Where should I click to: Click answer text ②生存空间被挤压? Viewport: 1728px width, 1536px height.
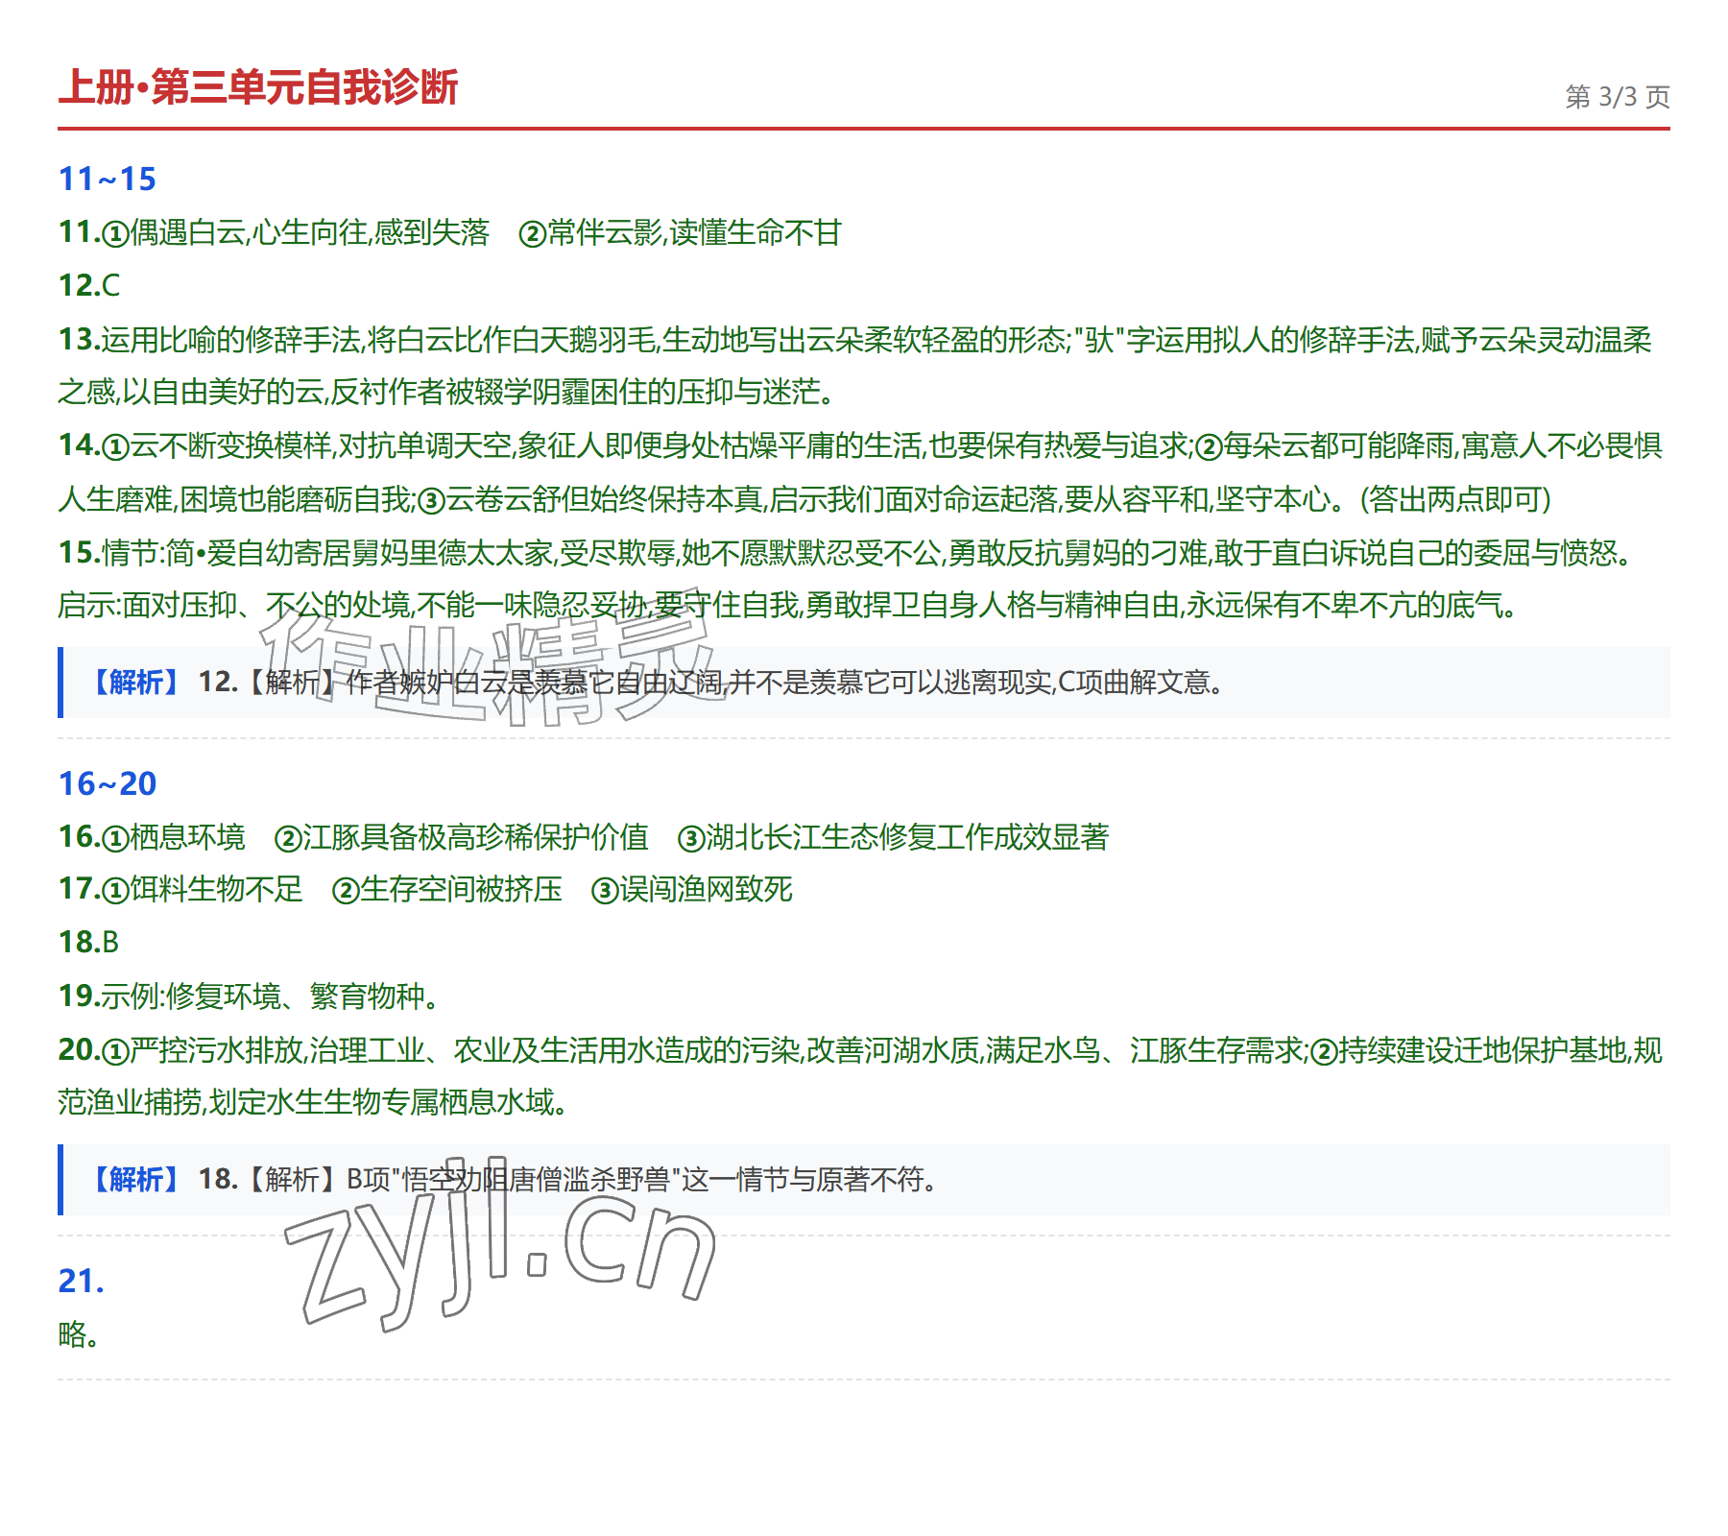pyautogui.click(x=447, y=889)
